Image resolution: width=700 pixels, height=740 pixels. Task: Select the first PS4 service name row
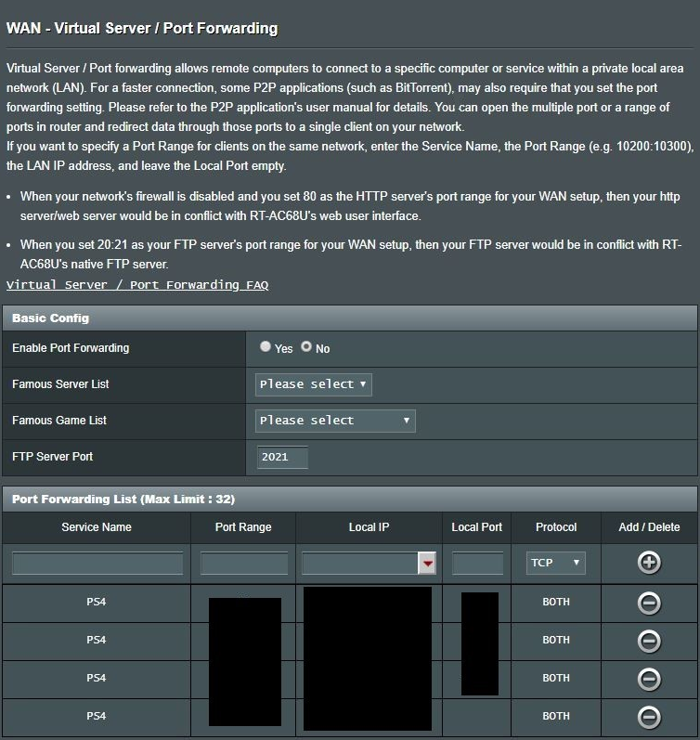[97, 603]
